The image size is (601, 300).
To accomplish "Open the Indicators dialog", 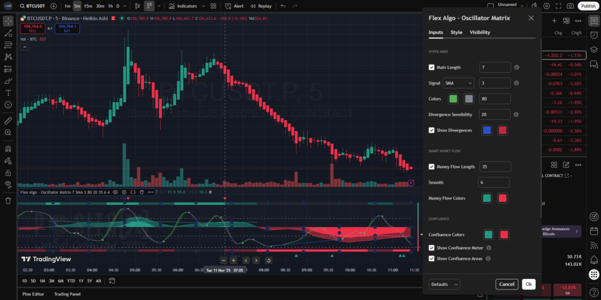I will tap(183, 6).
